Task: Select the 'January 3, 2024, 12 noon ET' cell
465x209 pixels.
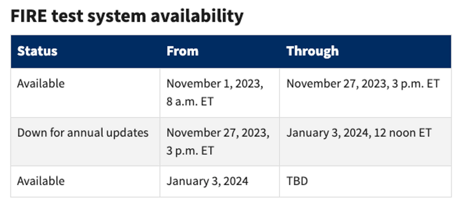Action: 358,133
